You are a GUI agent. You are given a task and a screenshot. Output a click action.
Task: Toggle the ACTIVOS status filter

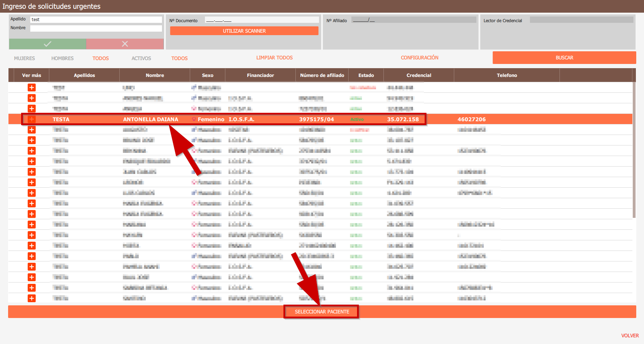click(x=141, y=58)
